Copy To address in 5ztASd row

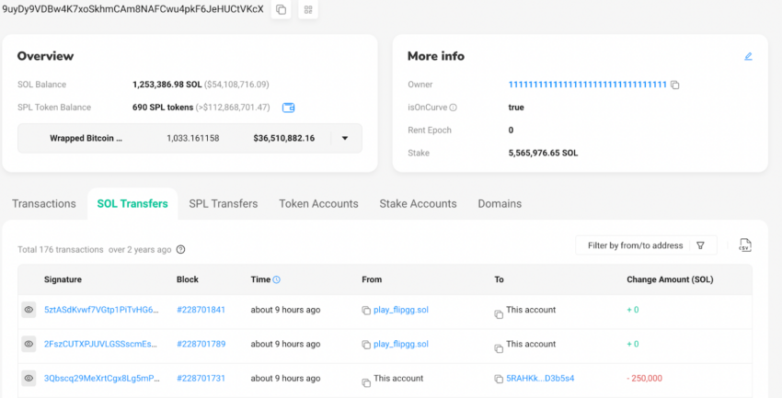pyautogui.click(x=499, y=314)
